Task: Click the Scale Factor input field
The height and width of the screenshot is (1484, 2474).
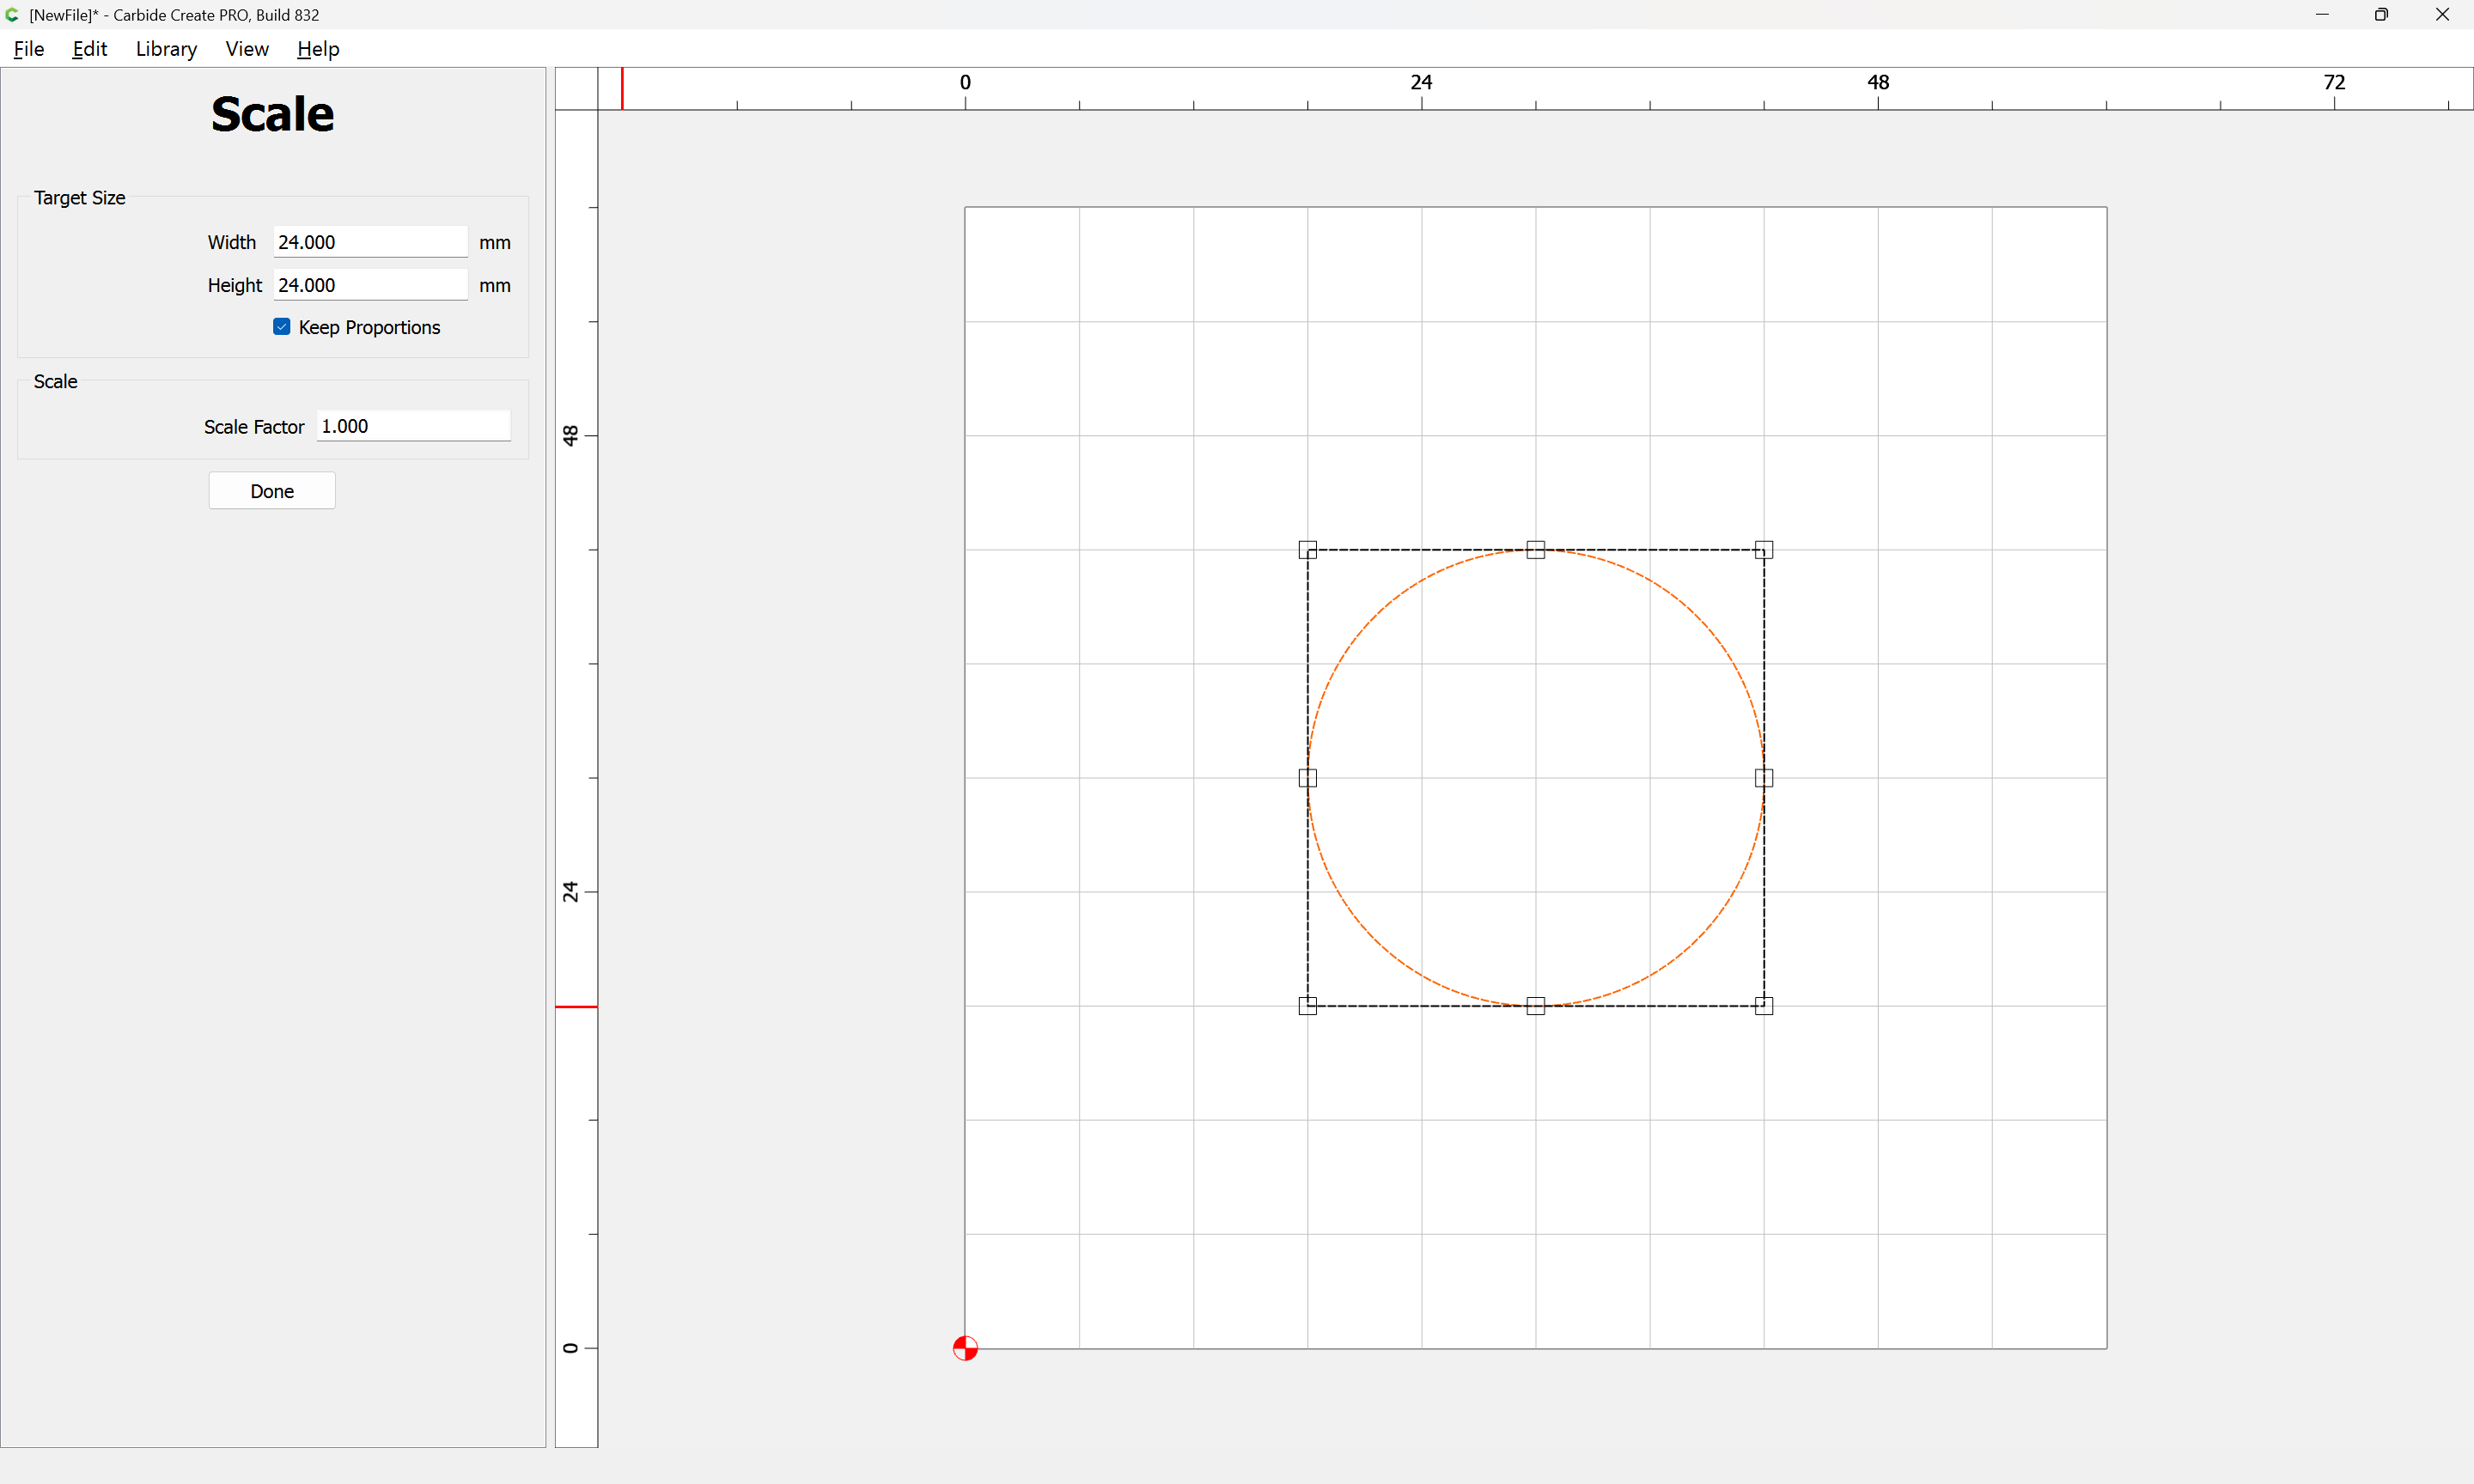Action: coord(413,426)
